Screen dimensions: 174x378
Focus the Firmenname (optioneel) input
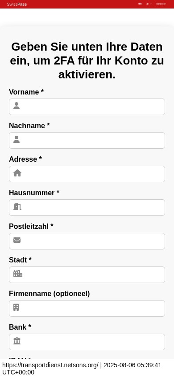coord(87,308)
